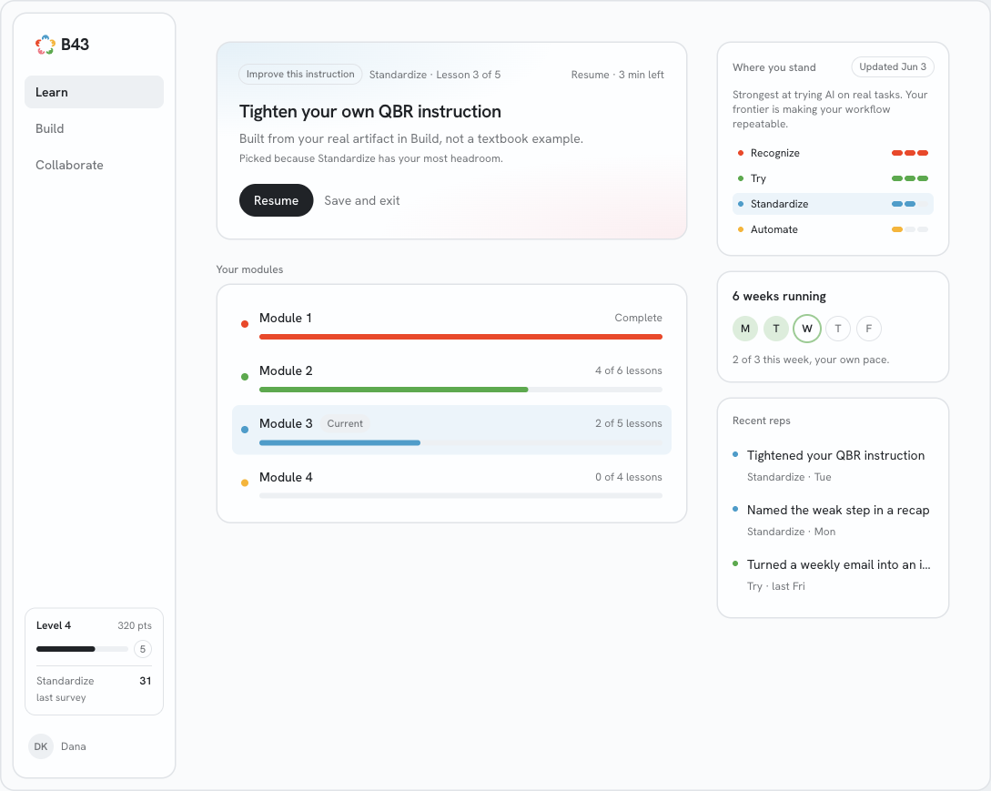
Task: Click the B43 flower logo icon
Action: pyautogui.click(x=45, y=45)
